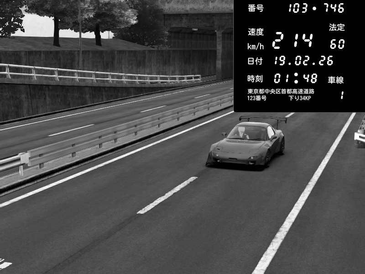Click the partially visible vehicle at right edge
Image resolution: width=365 pixels, height=274 pixels.
[360, 132]
